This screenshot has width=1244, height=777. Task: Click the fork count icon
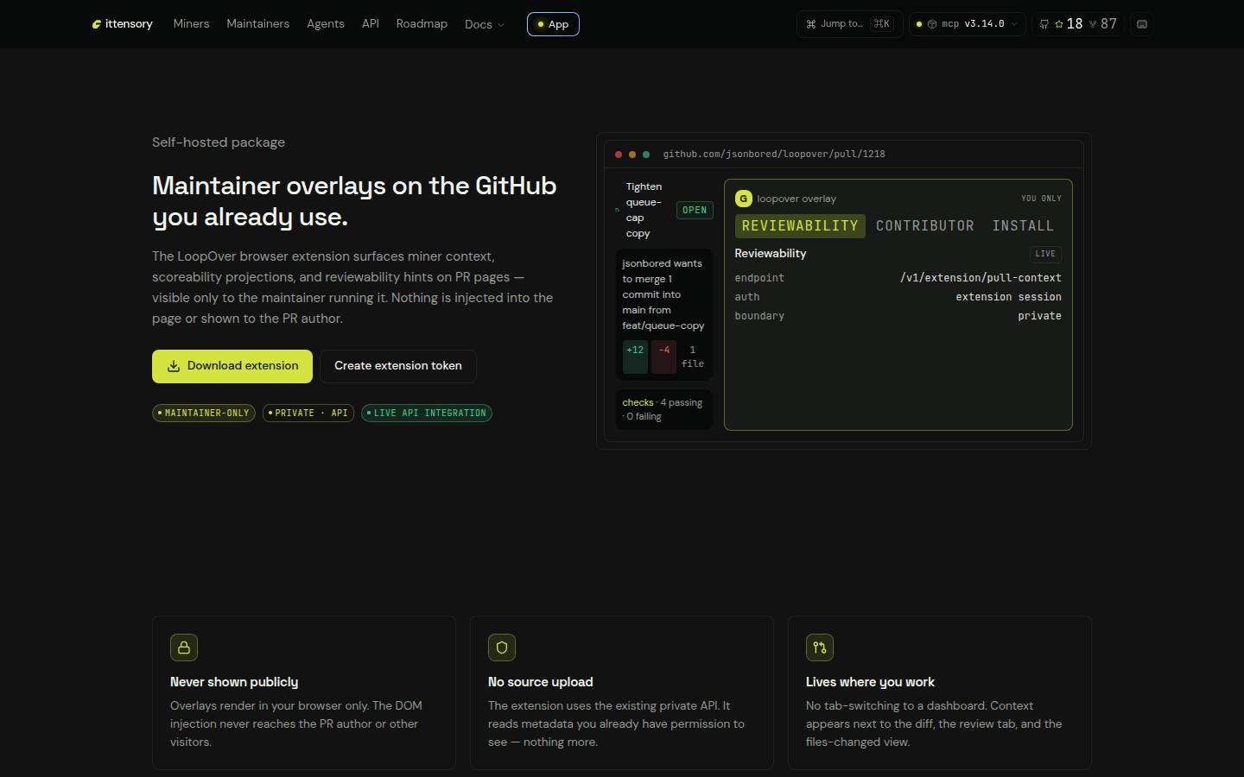point(1093,24)
